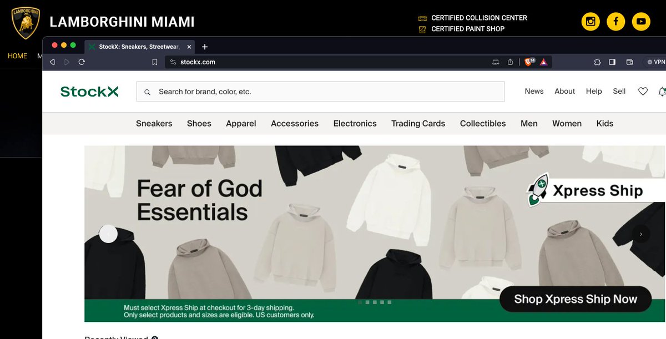This screenshot has height=339, width=666.
Task: Bookmark this page with bookmark icon
Action: coord(155,62)
